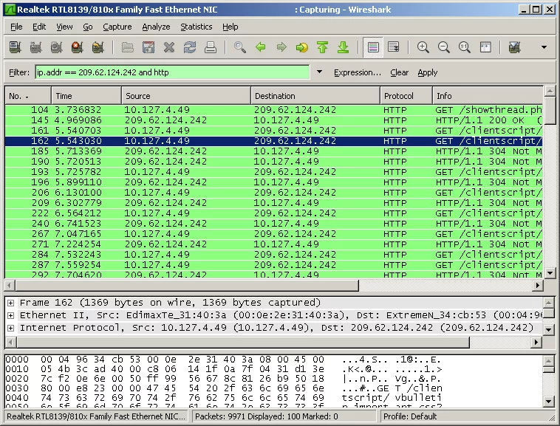Reload the capture file icon
This screenshot has width=560, height=426.
coord(190,47)
